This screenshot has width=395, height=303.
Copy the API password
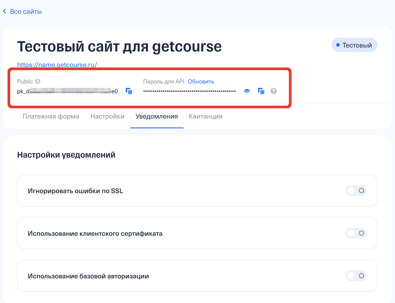[x=261, y=91]
